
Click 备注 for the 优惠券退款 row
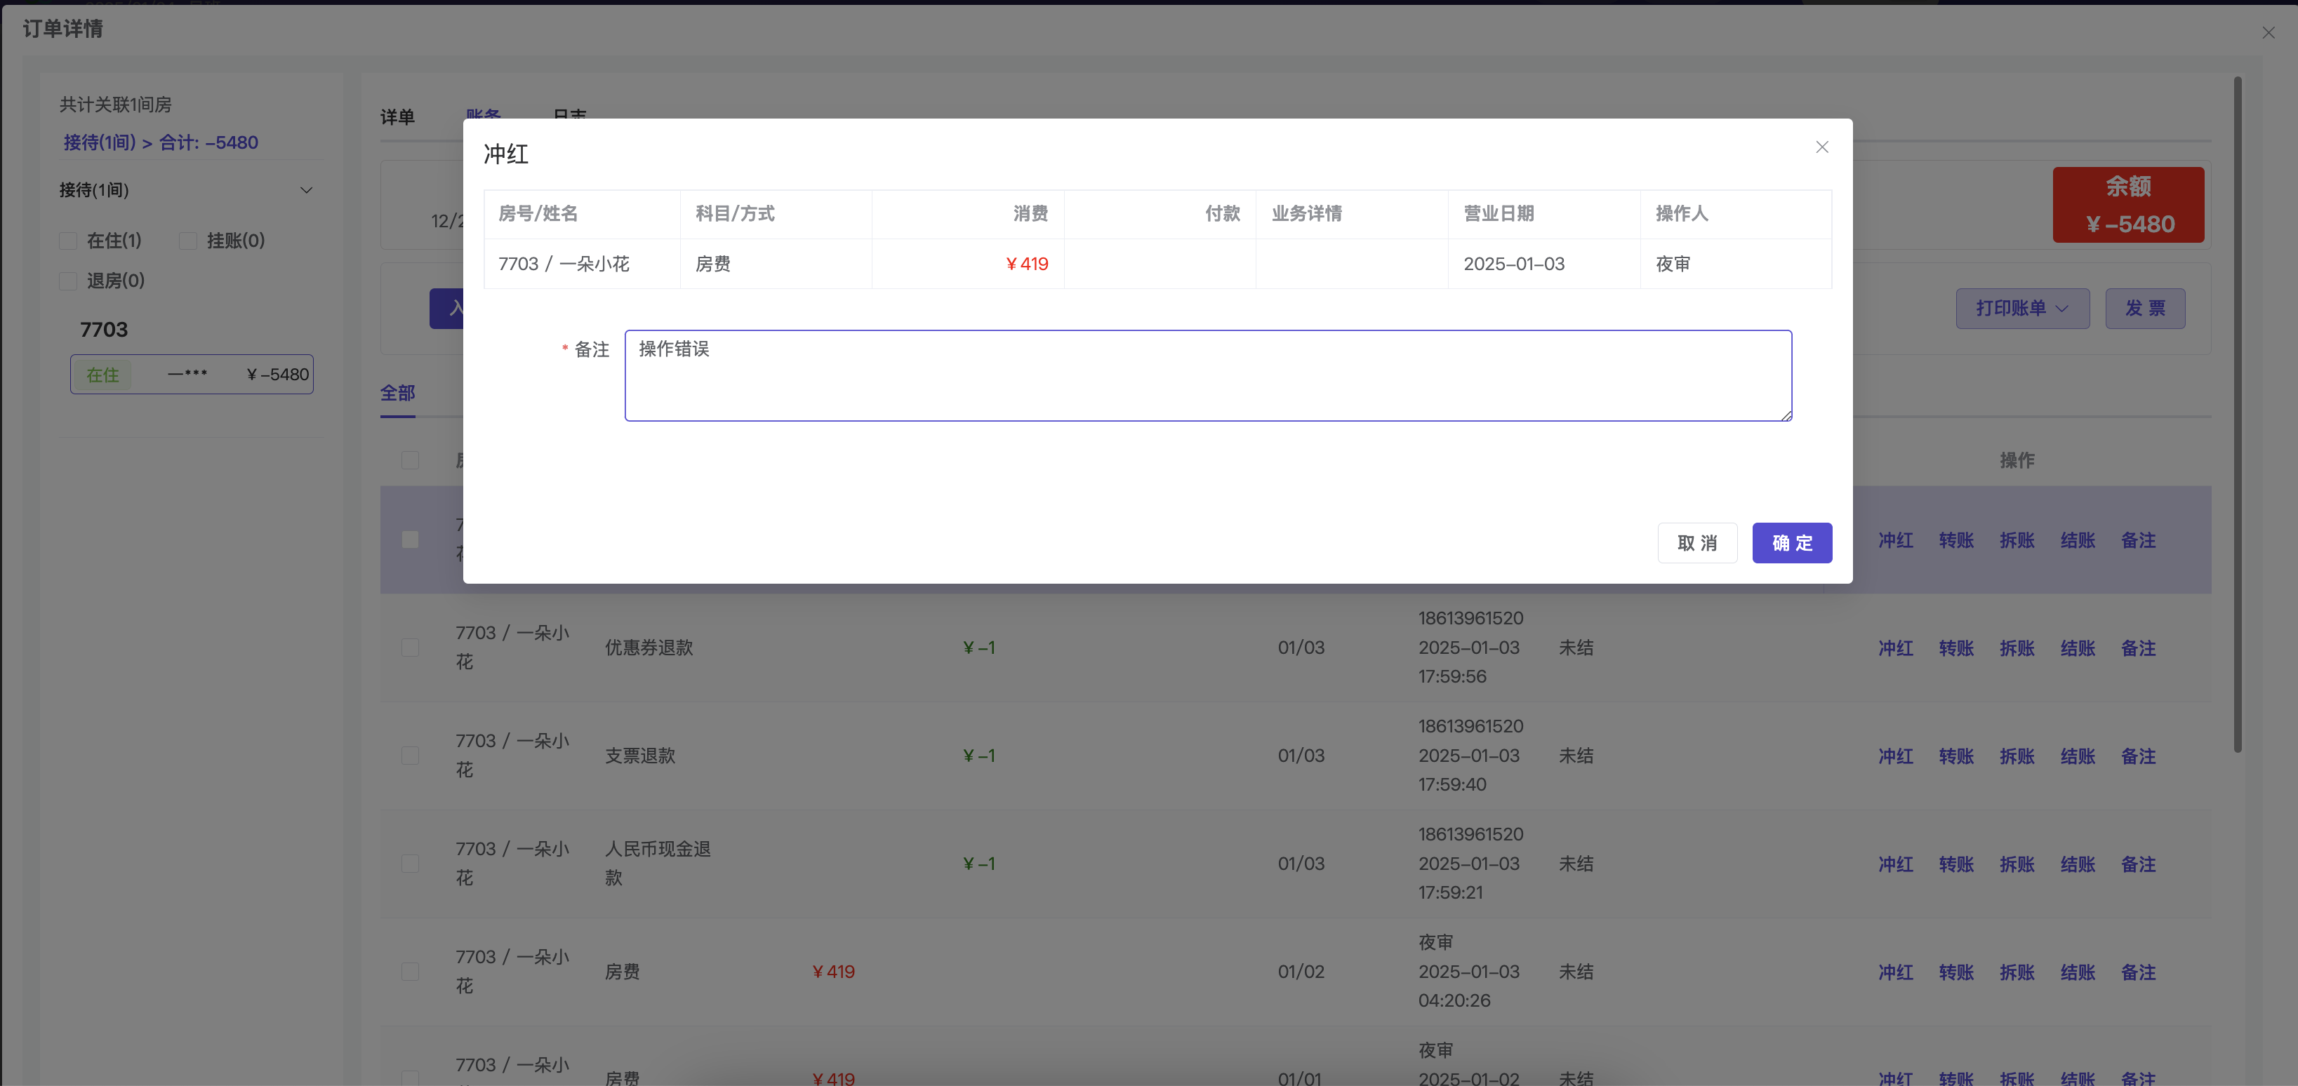coord(2138,648)
